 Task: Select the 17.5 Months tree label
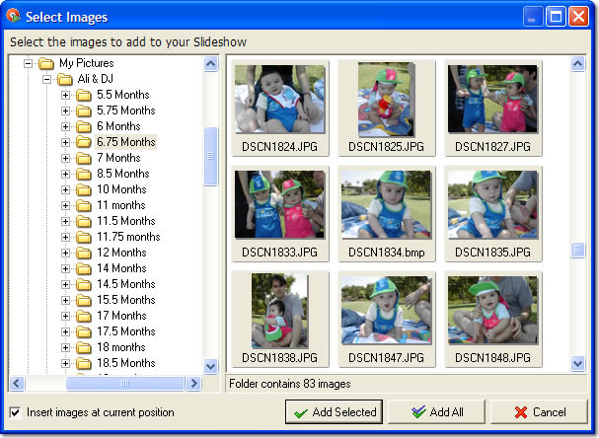coord(125,331)
